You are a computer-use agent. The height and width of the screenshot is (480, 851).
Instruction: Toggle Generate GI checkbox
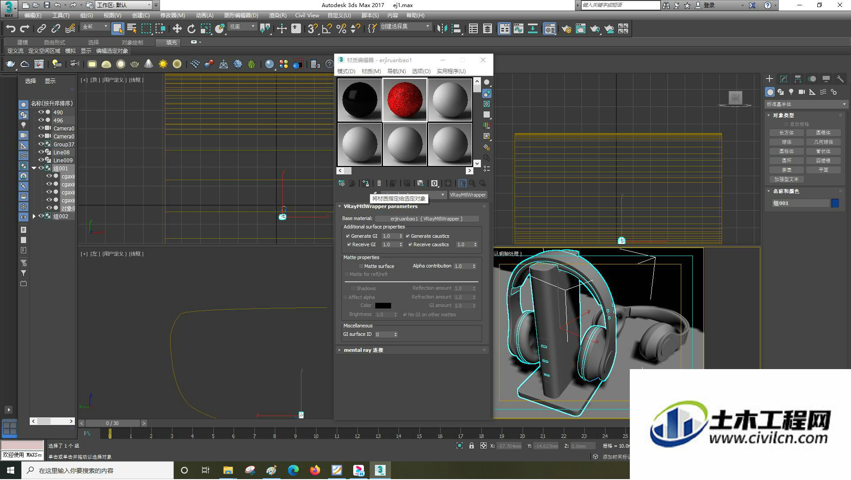(x=348, y=236)
